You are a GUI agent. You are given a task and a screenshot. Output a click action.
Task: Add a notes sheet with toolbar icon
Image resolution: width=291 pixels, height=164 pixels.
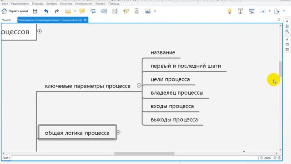pos(136,11)
